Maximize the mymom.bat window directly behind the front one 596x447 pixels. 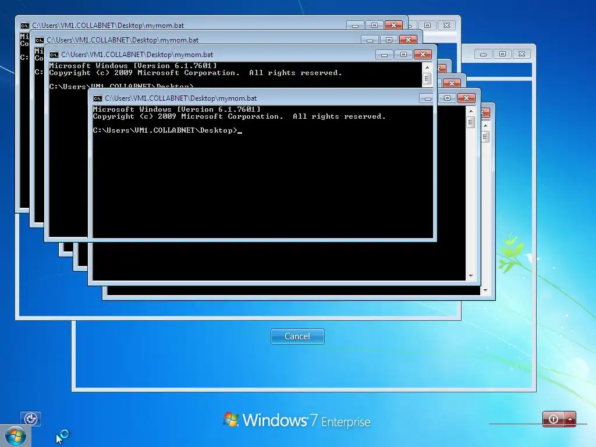point(404,55)
